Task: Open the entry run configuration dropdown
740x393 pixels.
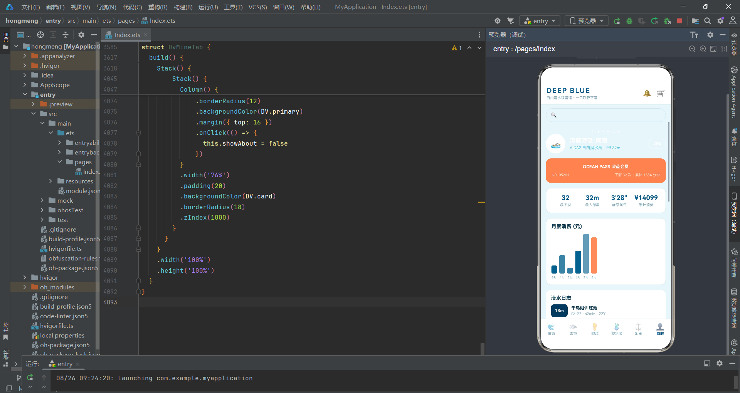Action: click(540, 21)
